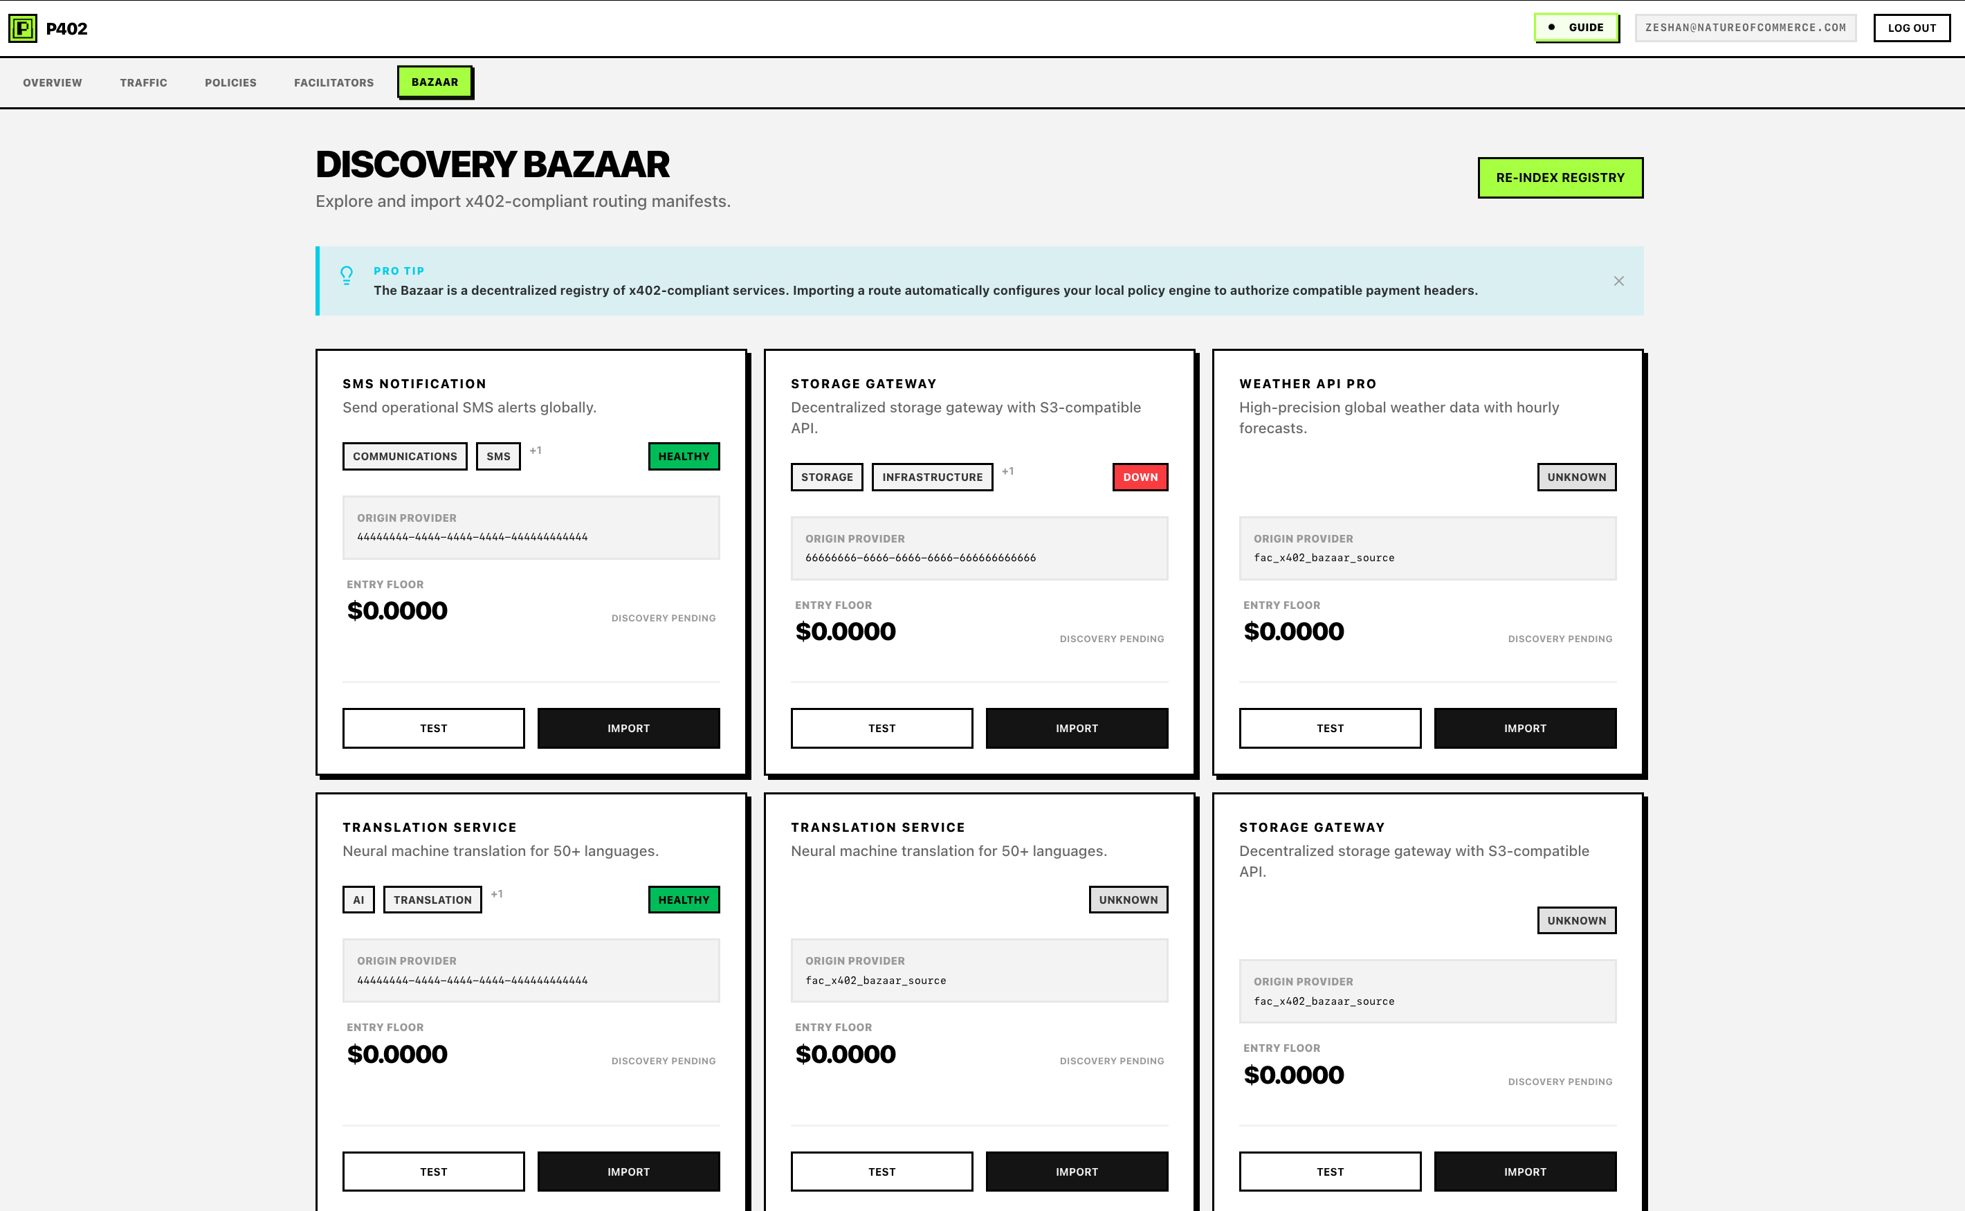Image resolution: width=1965 pixels, height=1211 pixels.
Task: Click the UNKNOWN badge on Weather API Pro
Action: point(1576,477)
